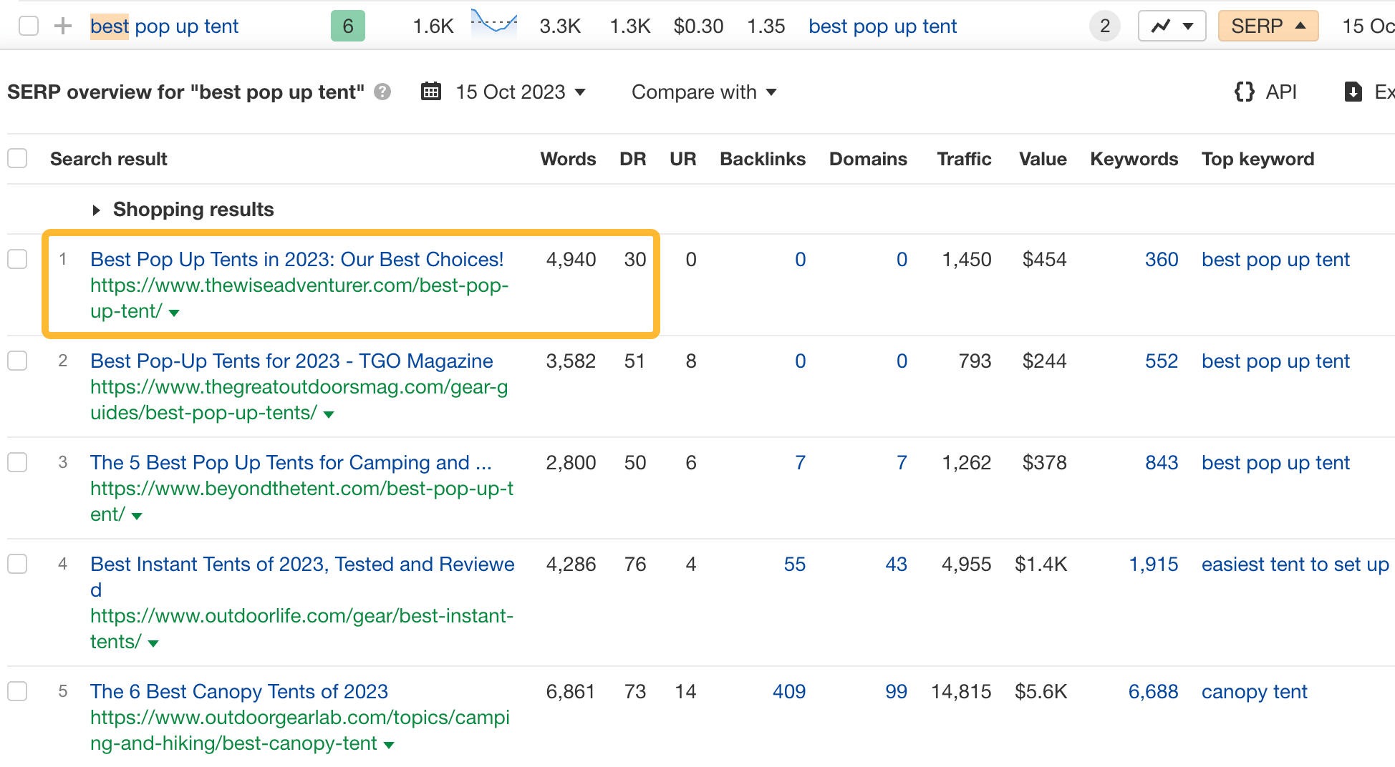This screenshot has height=767, width=1395.
Task: Collapse the SERP panel via SERP button
Action: [1268, 25]
